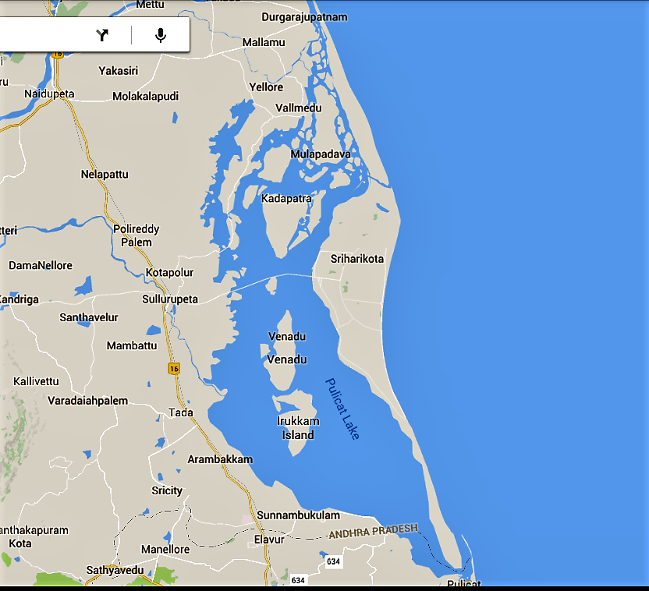
Task: Choose the Tada town label
Action: coord(181,412)
